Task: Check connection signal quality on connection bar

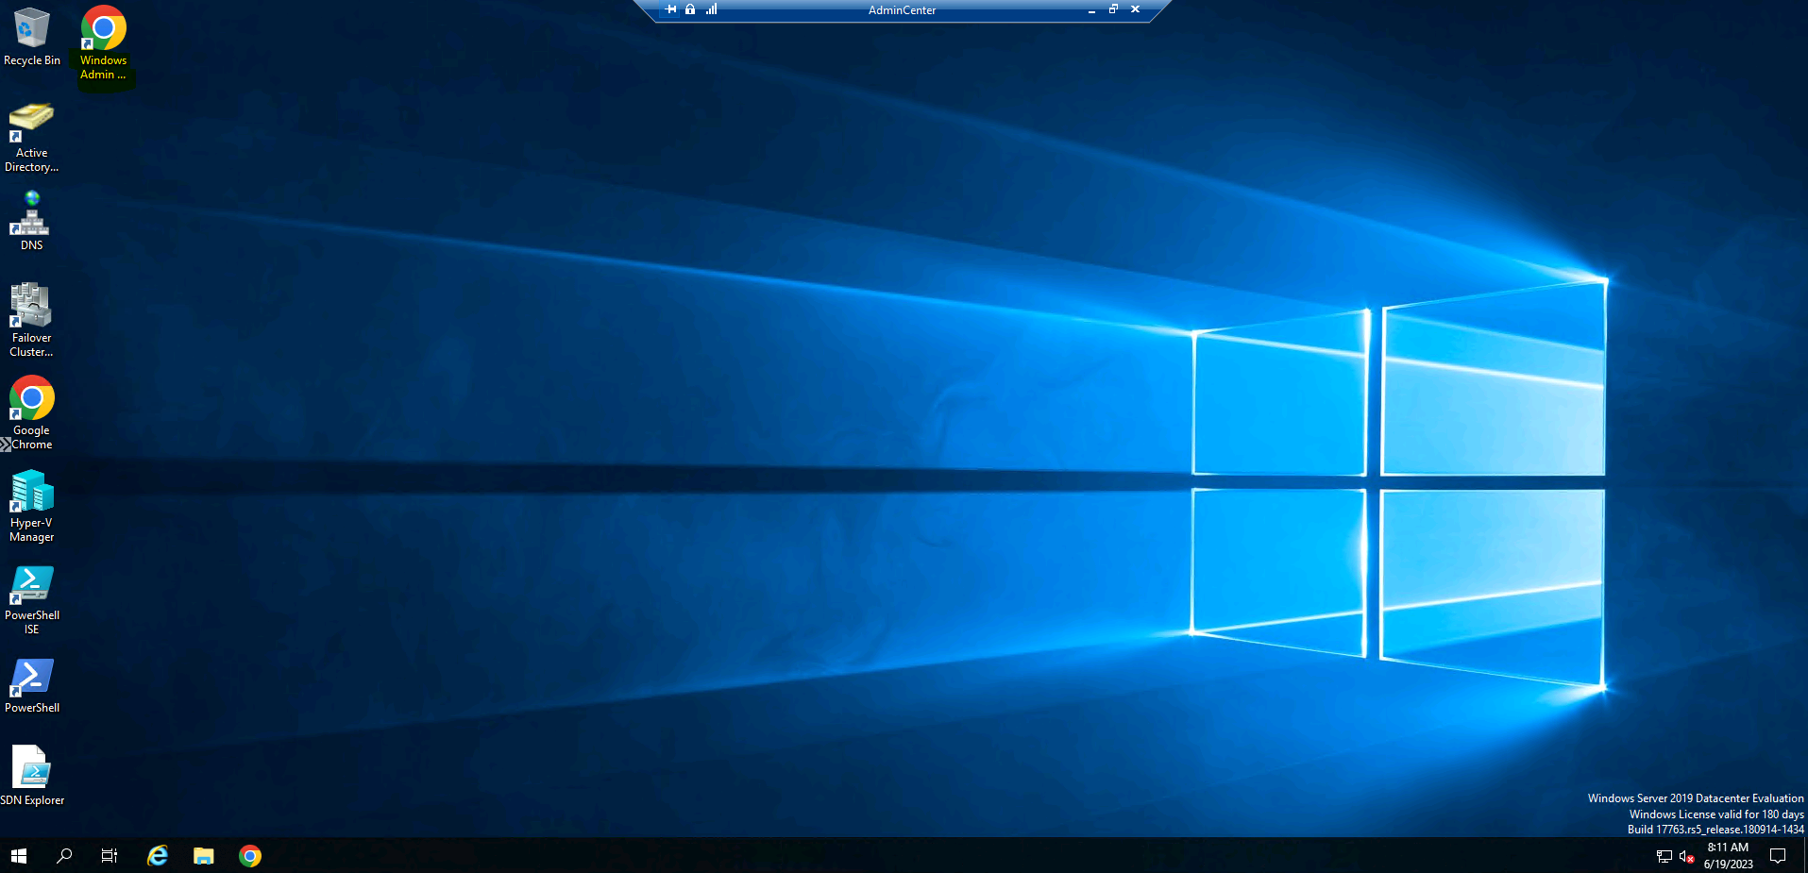Action: (x=711, y=9)
